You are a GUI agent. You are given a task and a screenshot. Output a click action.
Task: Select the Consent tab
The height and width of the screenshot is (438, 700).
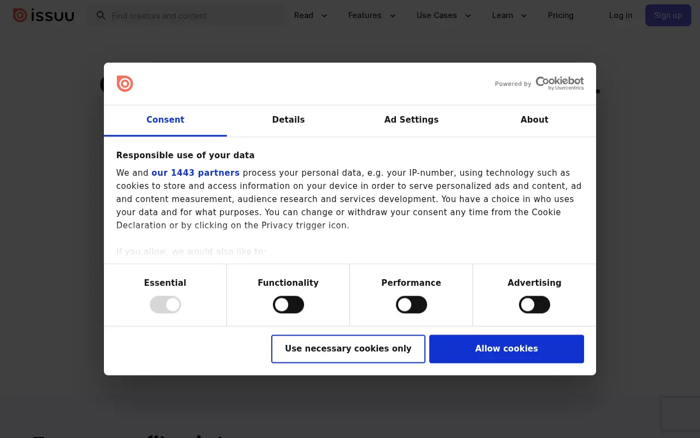click(x=165, y=120)
